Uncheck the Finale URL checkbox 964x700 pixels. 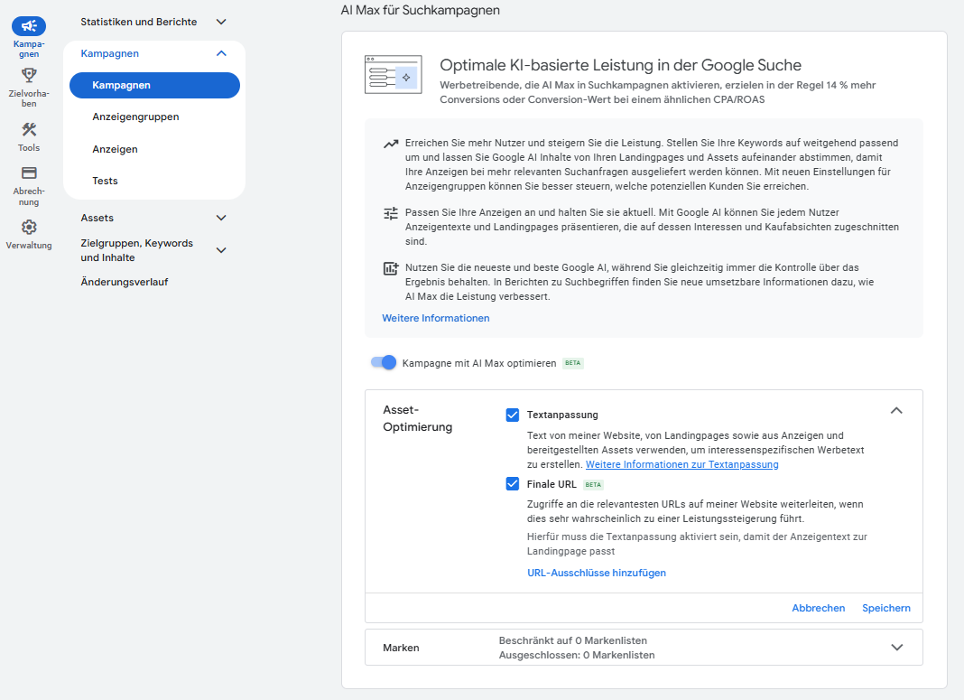tap(513, 484)
